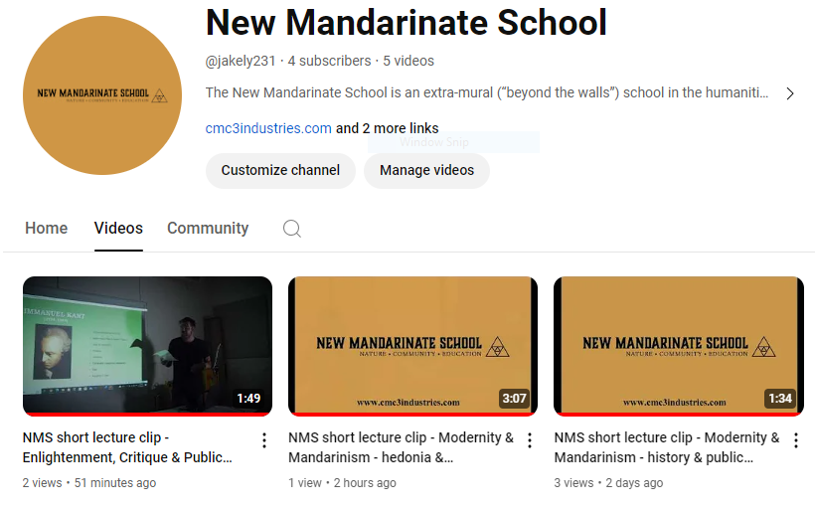This screenshot has height=510, width=815.
Task: Play the 1:34 video thumbnail
Action: [x=679, y=346]
